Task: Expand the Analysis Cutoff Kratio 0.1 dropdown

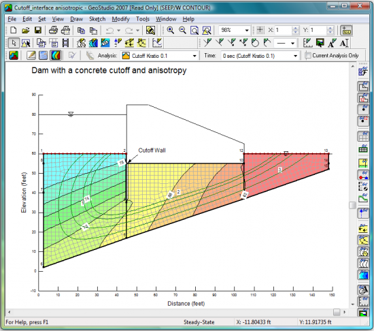Action: tap(159, 56)
